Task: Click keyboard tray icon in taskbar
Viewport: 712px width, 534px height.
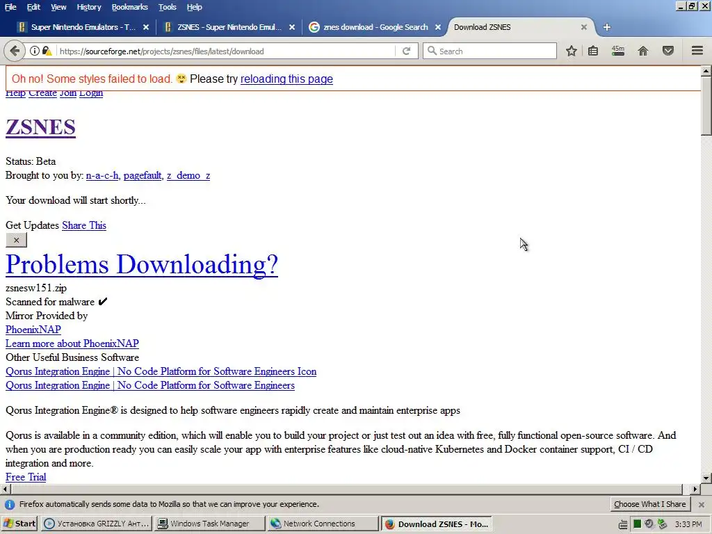Action: point(623,524)
